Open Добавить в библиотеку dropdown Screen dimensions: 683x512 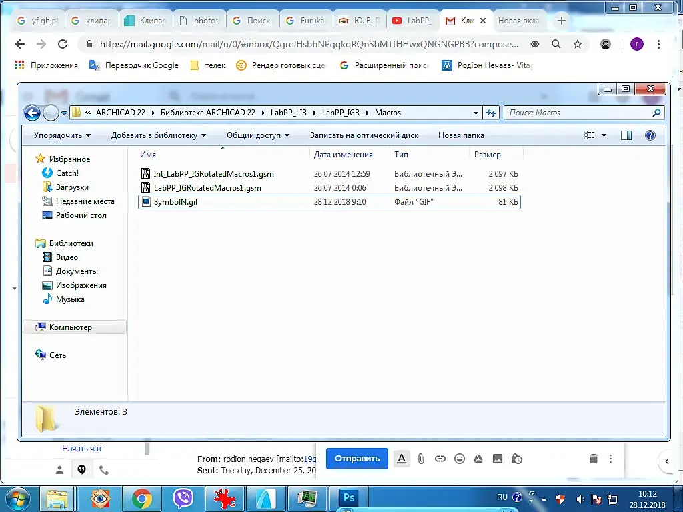pos(159,135)
